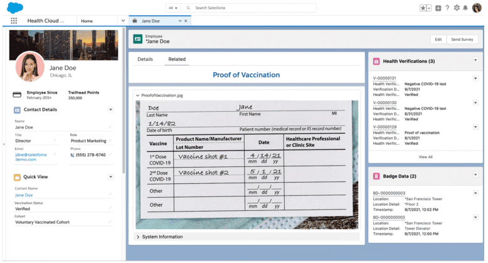Viewport: 488px width, 263px height.
Task: Open the Contact Details dropdown menu
Action: (111, 110)
